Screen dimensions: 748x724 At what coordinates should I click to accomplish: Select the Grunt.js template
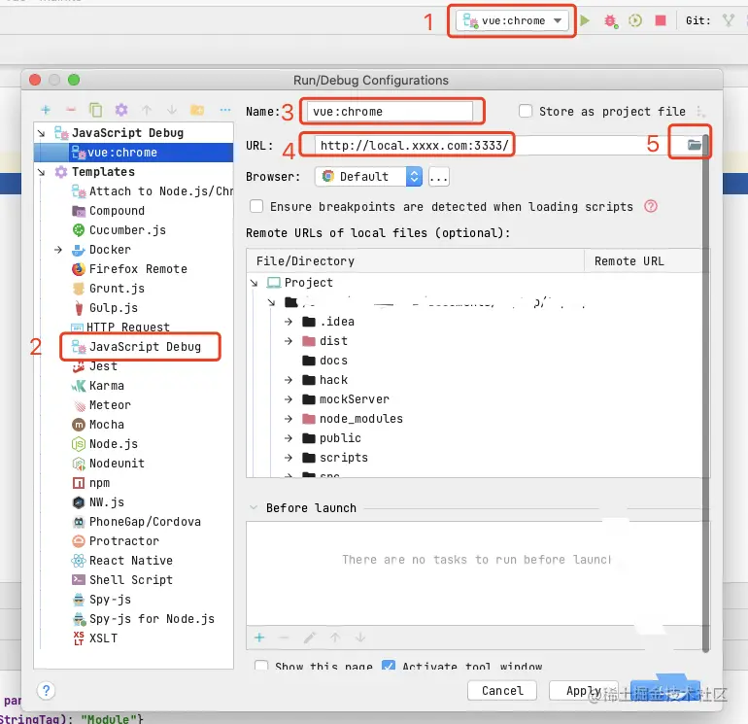click(108, 289)
